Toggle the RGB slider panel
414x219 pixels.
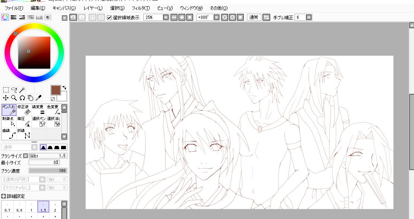[13, 17]
